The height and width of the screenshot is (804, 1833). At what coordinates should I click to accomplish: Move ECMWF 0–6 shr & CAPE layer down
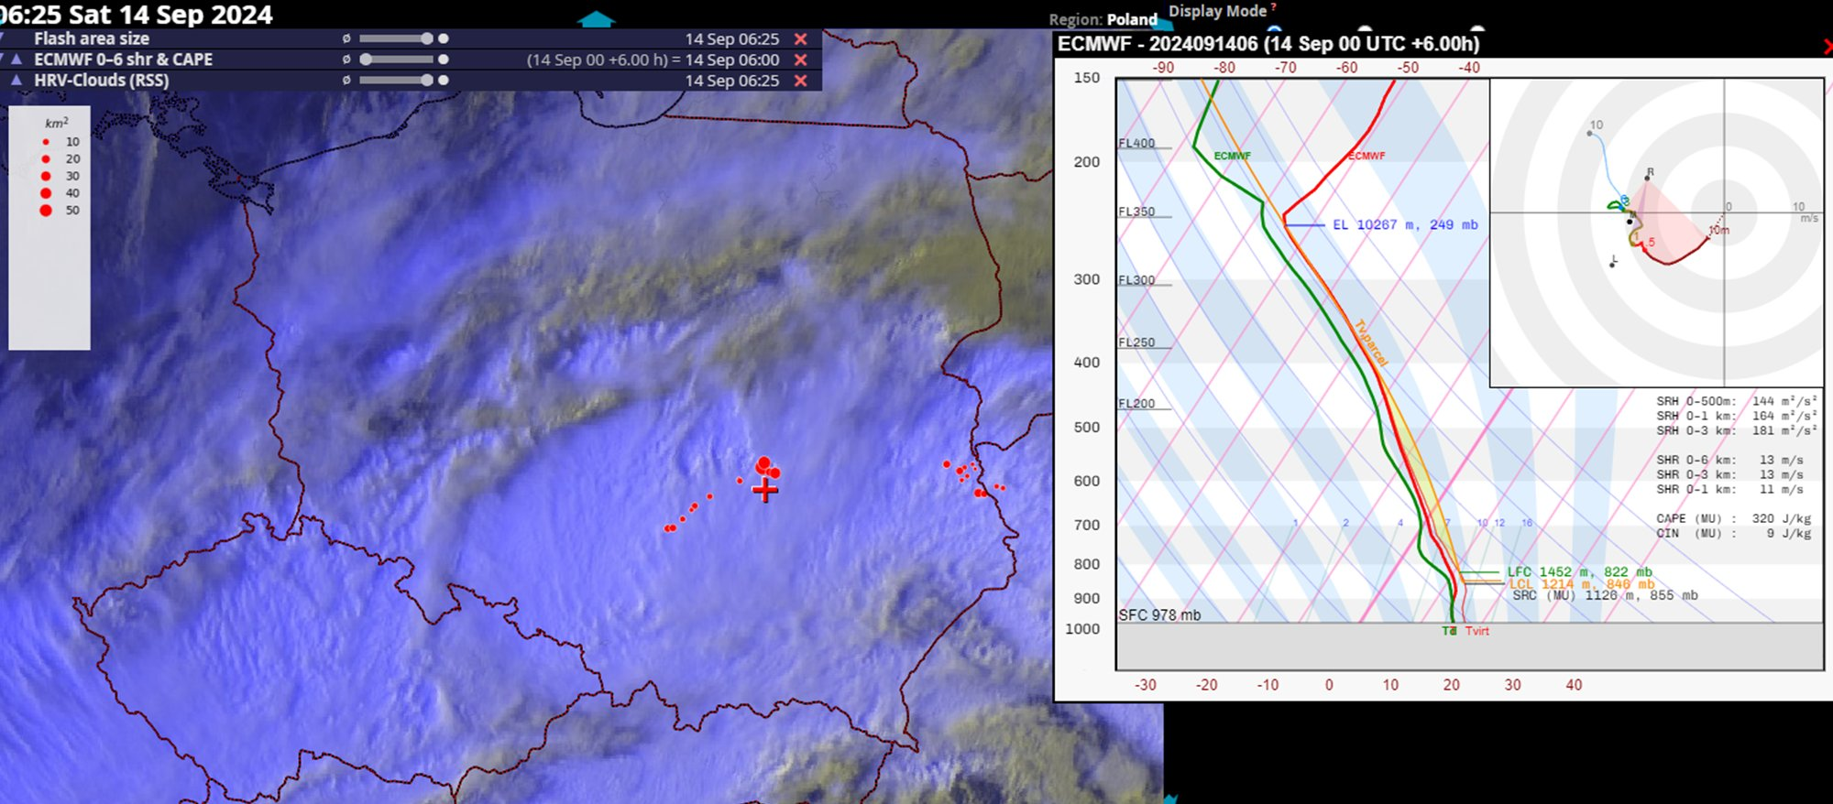[3, 60]
